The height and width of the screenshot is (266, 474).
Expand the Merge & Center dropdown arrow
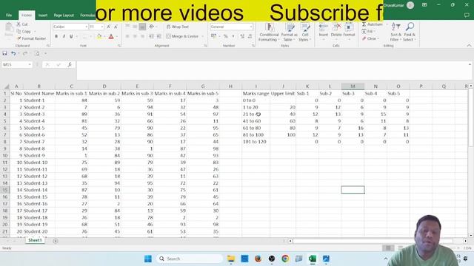[x=202, y=36]
